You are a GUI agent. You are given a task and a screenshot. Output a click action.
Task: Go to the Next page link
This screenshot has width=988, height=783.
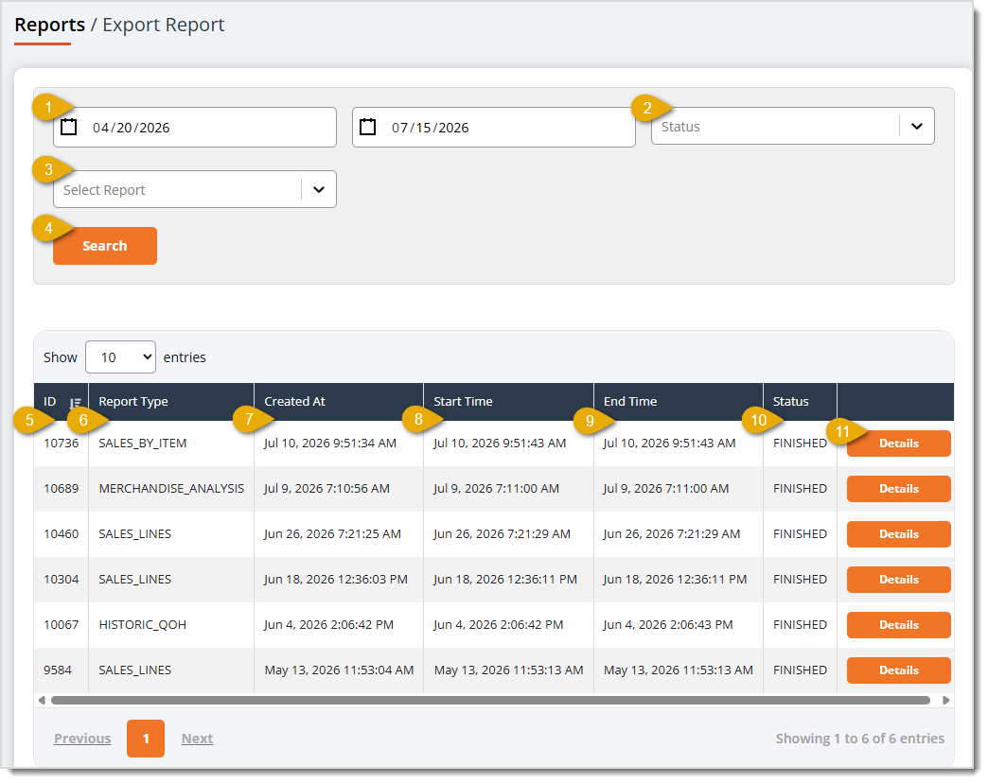pyautogui.click(x=197, y=739)
